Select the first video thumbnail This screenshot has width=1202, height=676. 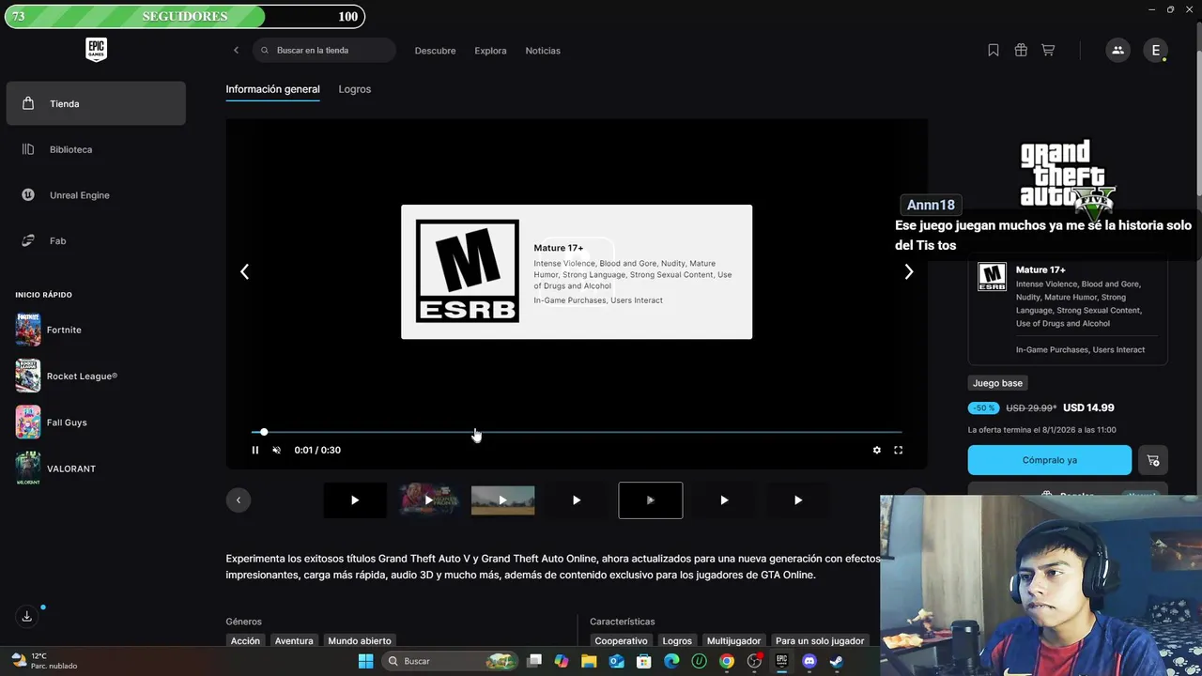355,500
